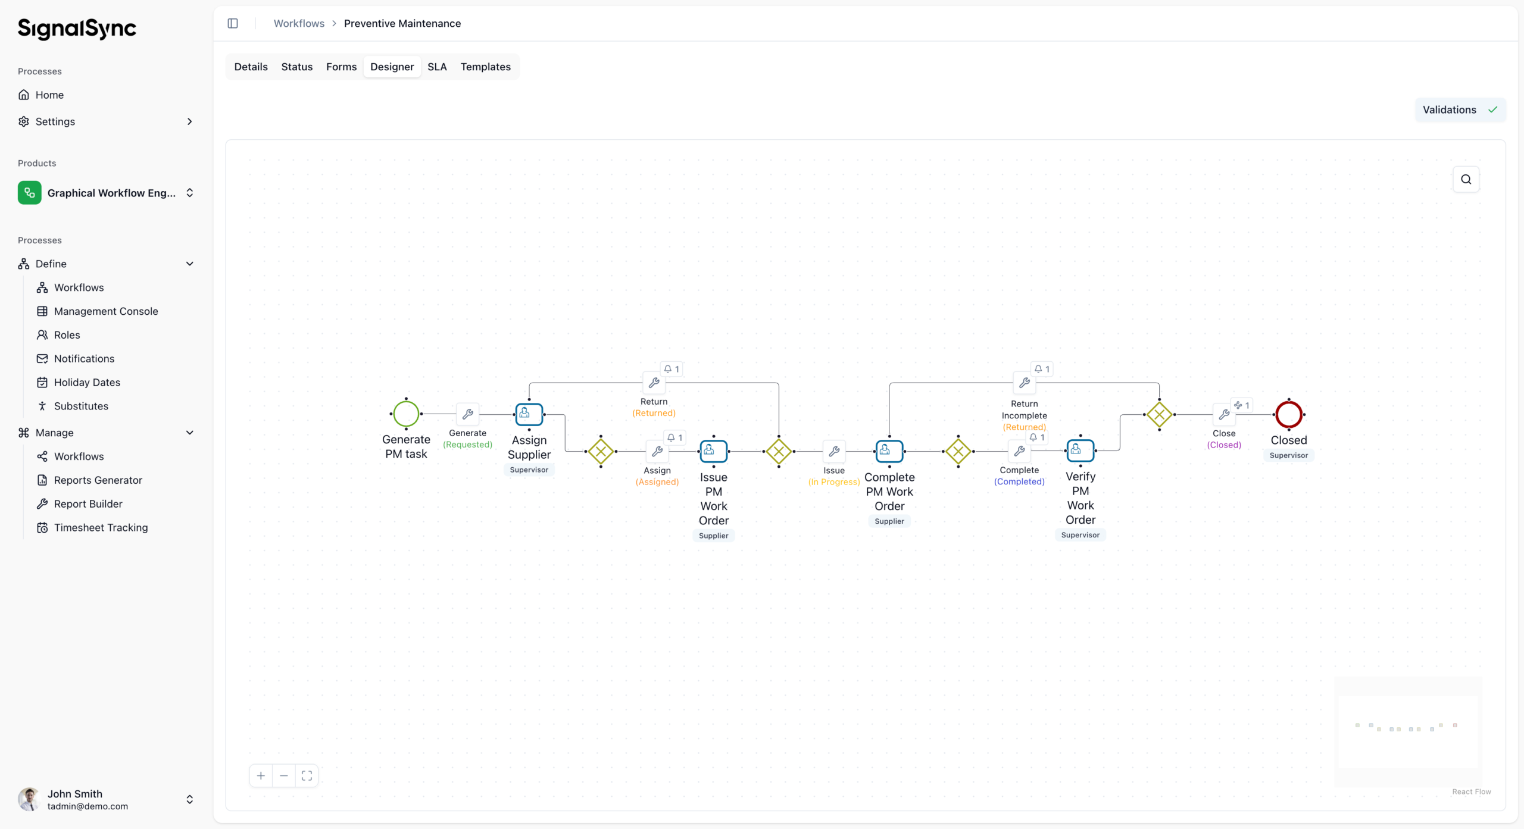Click the Return transition wrench icon
The image size is (1524, 829).
(x=654, y=383)
